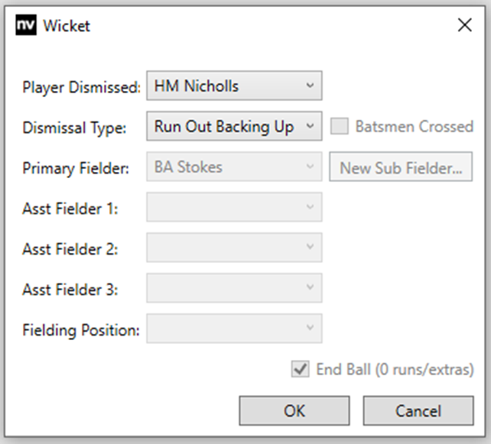
Task: Close the Wicket dialog window
Action: [x=464, y=25]
